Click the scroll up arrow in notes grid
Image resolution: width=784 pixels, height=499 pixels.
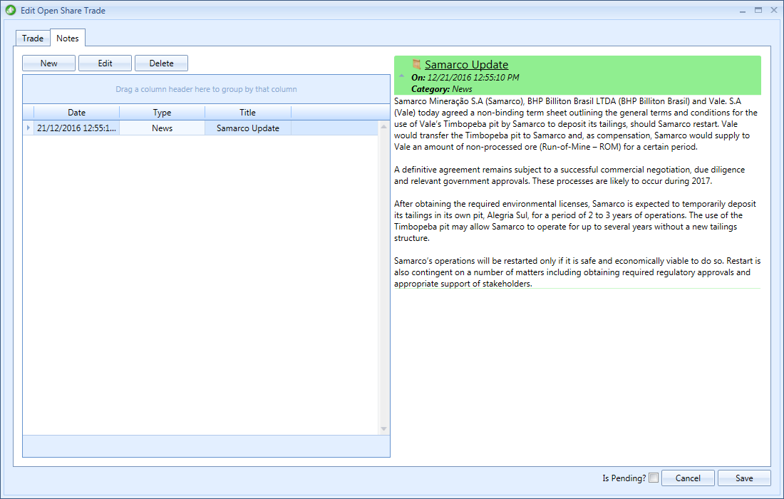[x=383, y=126]
